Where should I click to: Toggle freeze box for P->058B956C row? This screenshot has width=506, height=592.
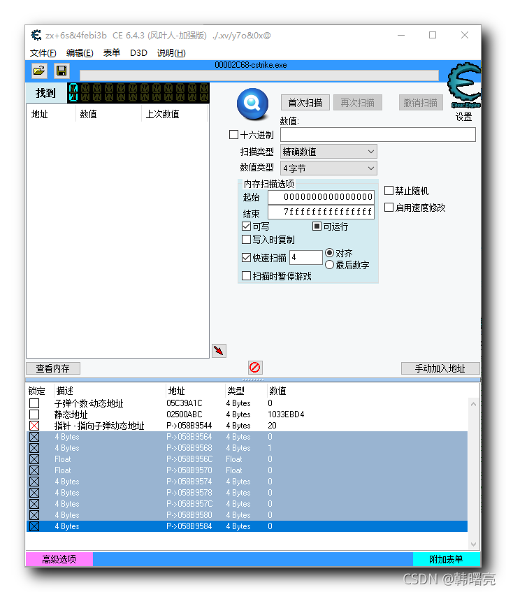pos(34,459)
